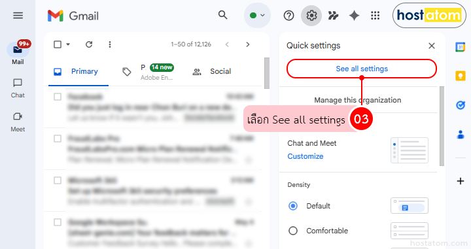
Task: Click Manage this organization
Action: (x=357, y=100)
